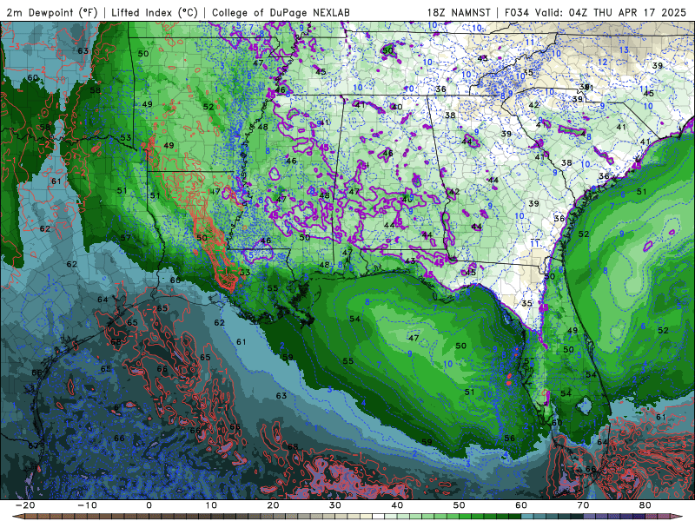
Task: Click the "2m Dewpoint (°F)" title text
Action: pyautogui.click(x=51, y=12)
